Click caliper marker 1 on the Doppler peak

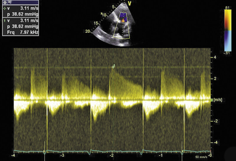(x=113, y=67)
